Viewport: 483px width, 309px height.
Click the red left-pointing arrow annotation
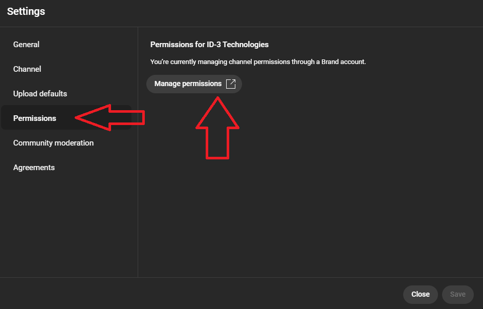pos(110,117)
